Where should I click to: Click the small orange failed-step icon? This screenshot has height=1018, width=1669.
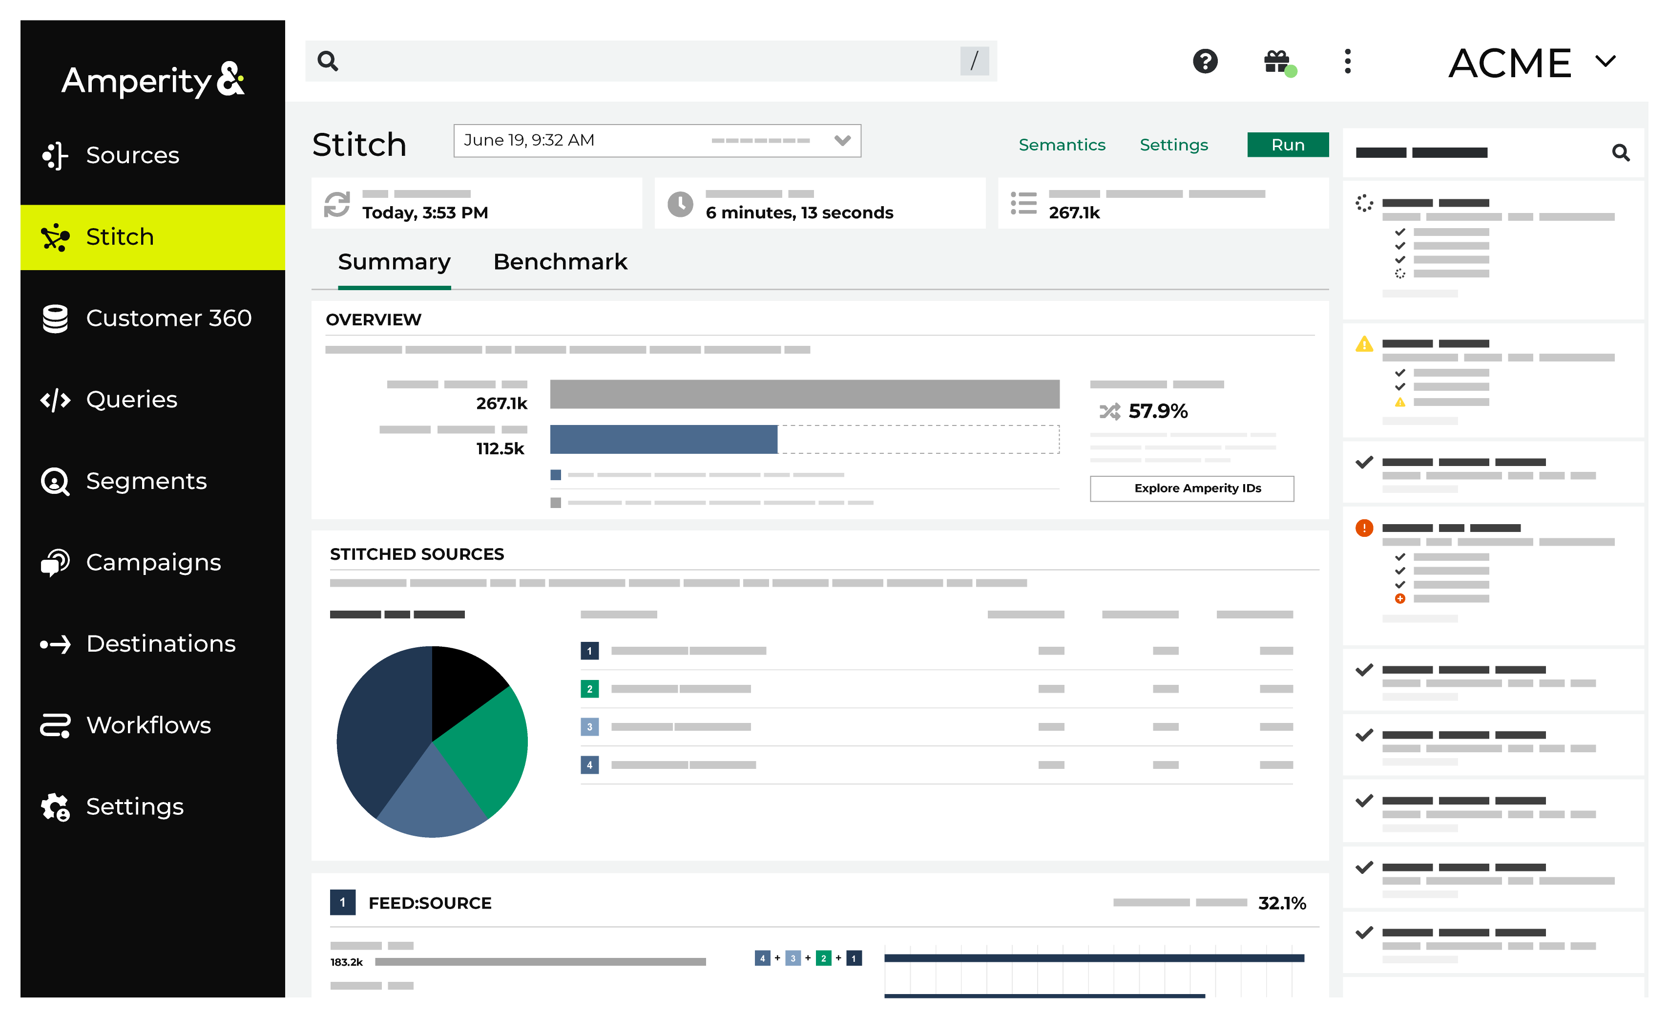(x=1399, y=598)
